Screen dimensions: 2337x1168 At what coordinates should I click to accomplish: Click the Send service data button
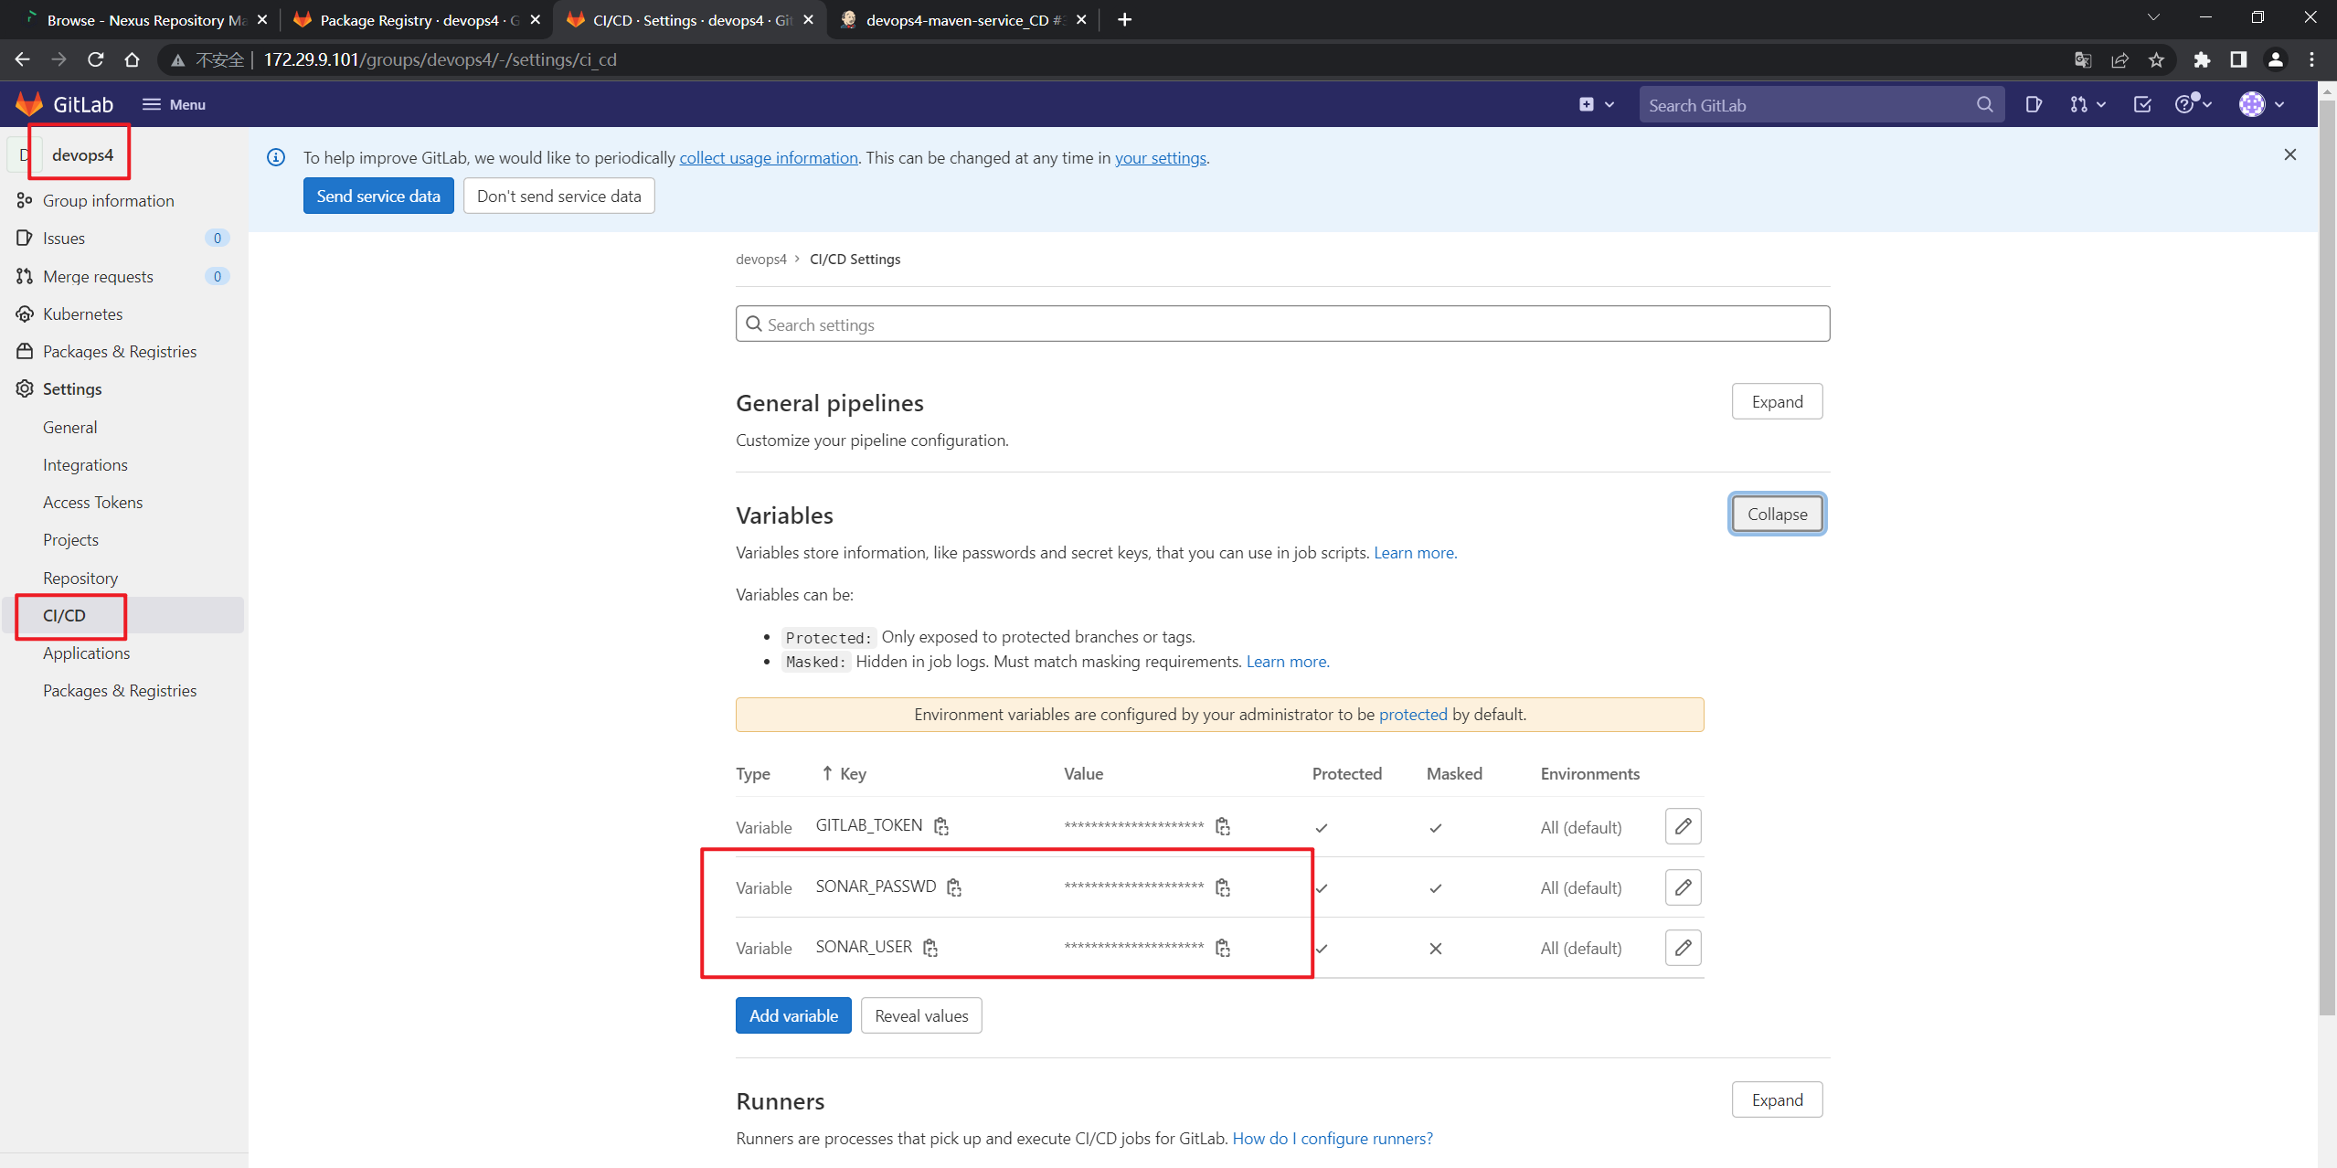click(x=378, y=196)
